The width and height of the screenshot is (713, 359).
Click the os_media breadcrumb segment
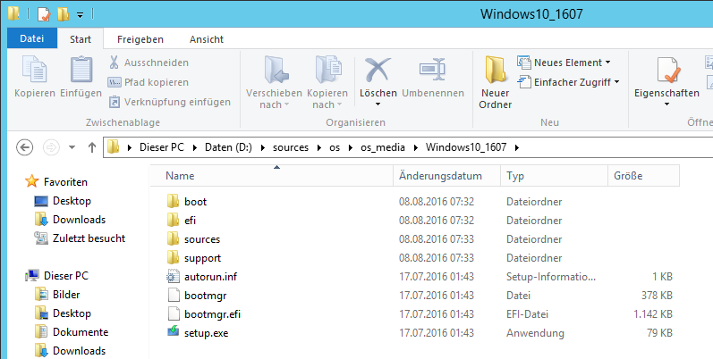(x=390, y=147)
